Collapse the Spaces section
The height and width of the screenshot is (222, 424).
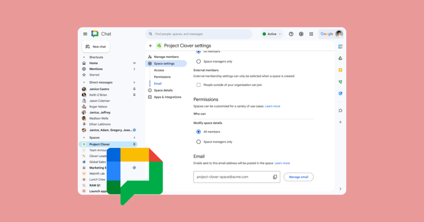84,137
